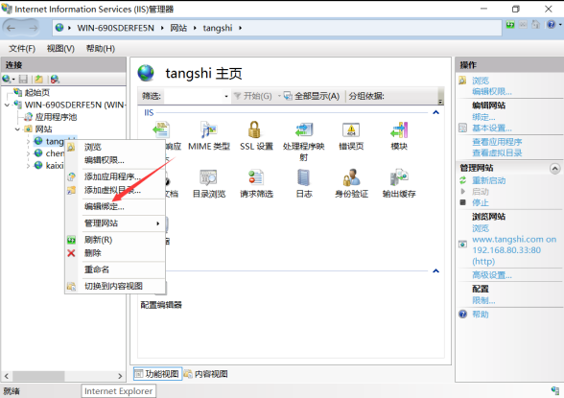
Task: Open the 日志 feature icon
Action: 303,177
